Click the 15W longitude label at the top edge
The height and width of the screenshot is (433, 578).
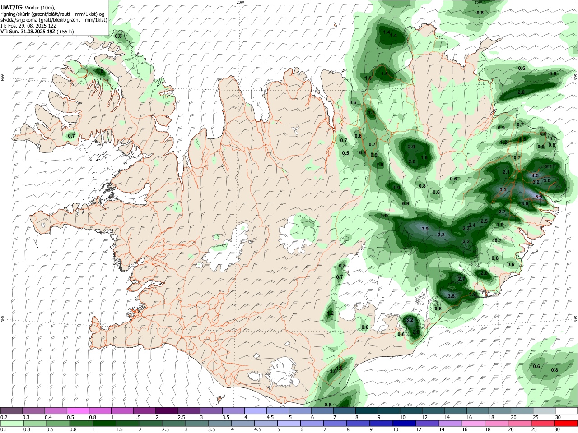pyautogui.click(x=478, y=2)
